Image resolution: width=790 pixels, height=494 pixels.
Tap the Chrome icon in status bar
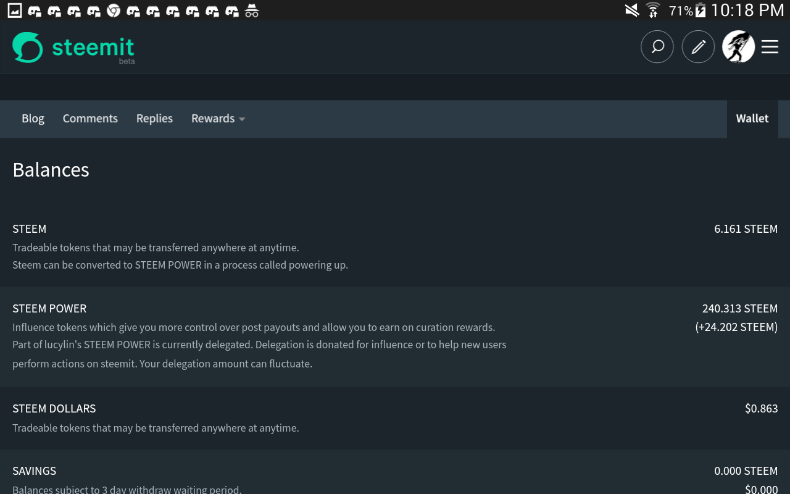[114, 10]
